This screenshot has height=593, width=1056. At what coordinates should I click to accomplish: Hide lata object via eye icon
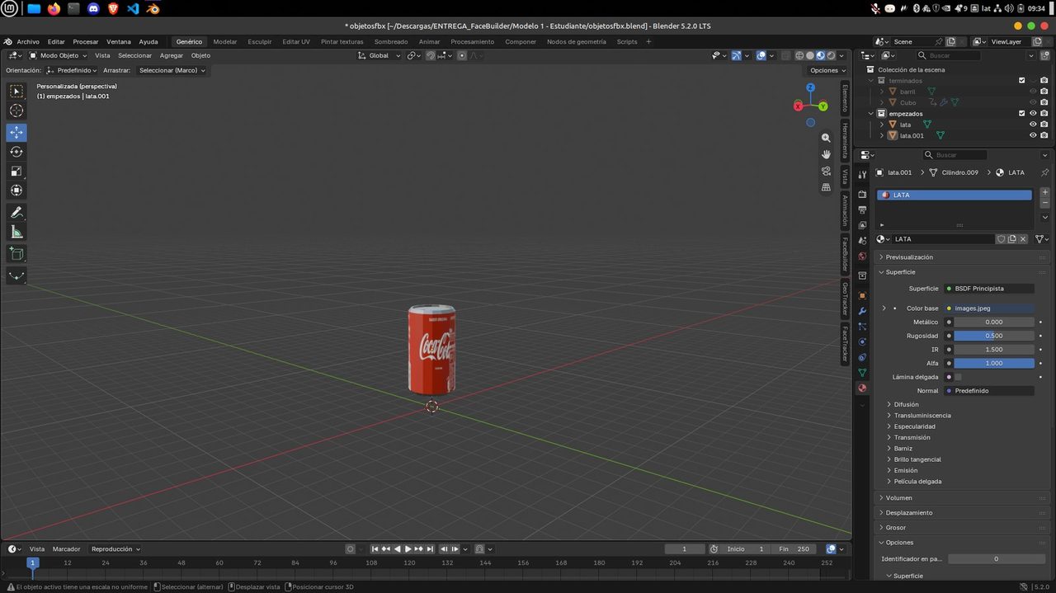tap(1033, 125)
